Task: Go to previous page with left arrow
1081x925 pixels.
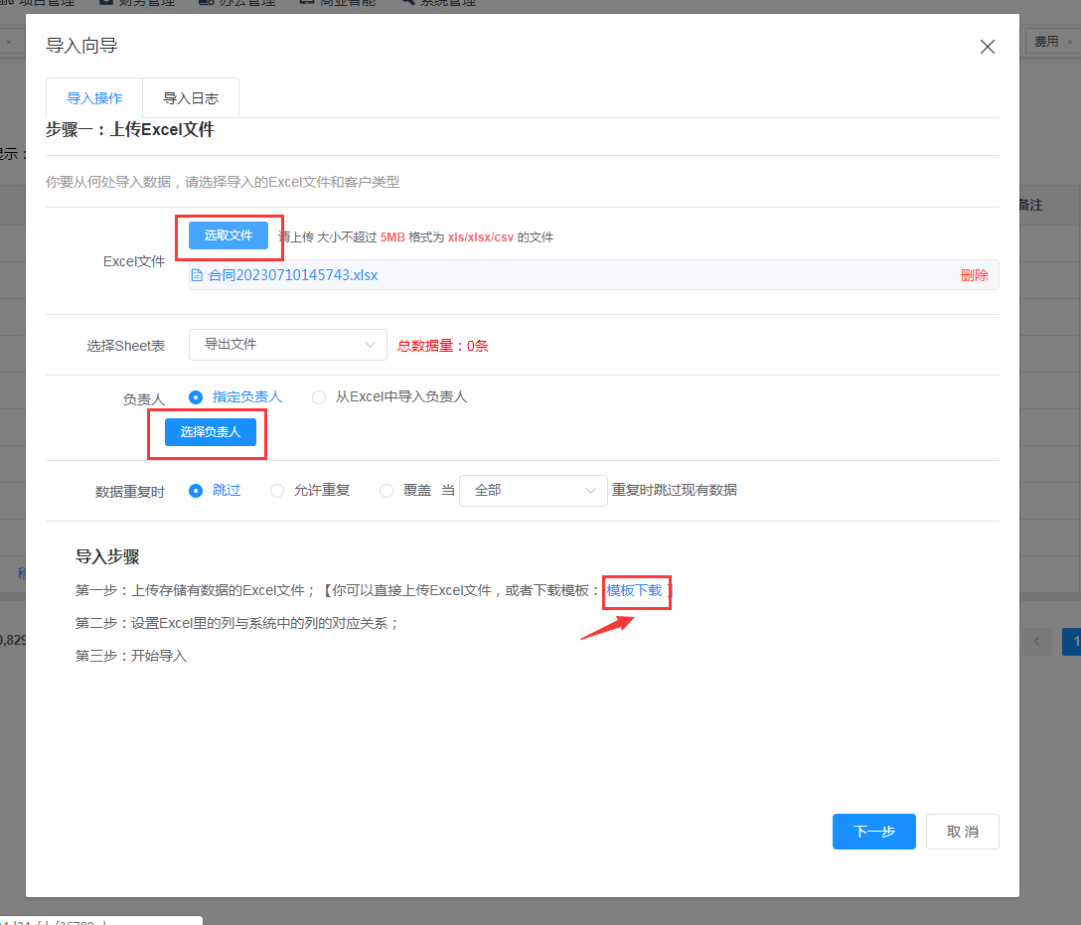Action: coord(1035,642)
